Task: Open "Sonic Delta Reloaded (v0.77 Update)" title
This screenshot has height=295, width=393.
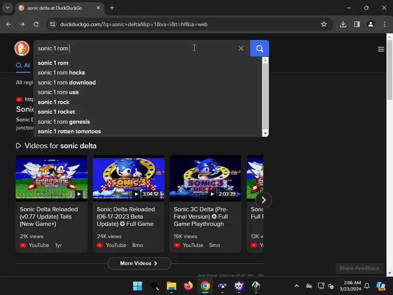Action: pos(49,217)
